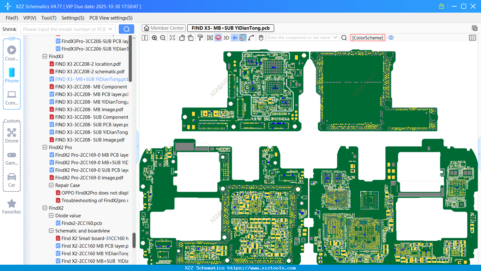Image resolution: width=481 pixels, height=271 pixels.
Task: Toggle the red component highlight mode
Action: 218,38
